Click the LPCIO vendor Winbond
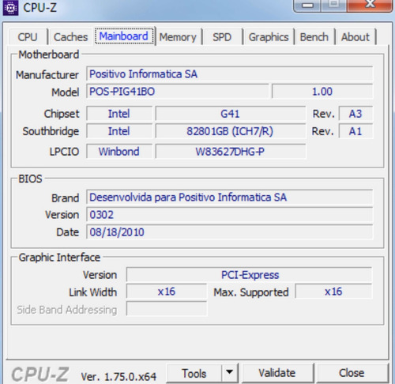 (x=119, y=152)
